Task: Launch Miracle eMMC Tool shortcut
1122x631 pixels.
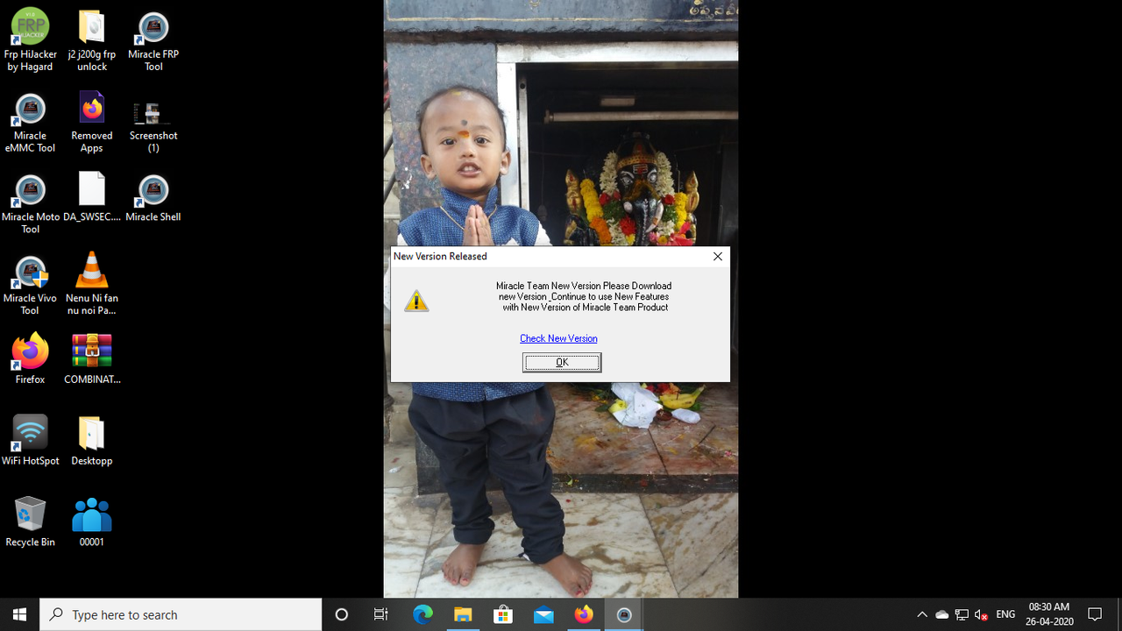Action: click(x=30, y=122)
